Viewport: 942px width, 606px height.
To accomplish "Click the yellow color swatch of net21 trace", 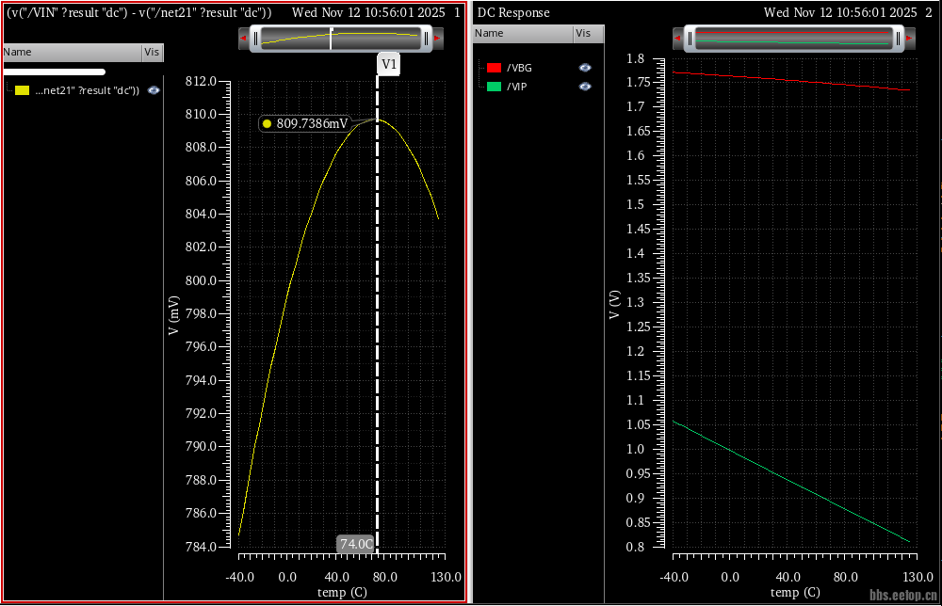I will 23,90.
